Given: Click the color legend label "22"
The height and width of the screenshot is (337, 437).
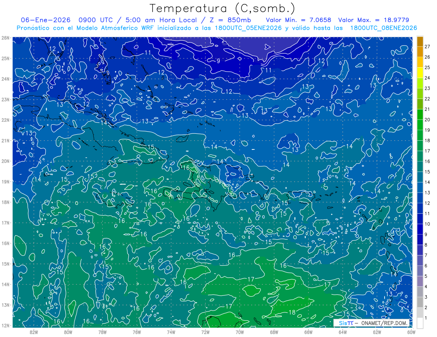Looking at the screenshot, I should tap(428, 99).
